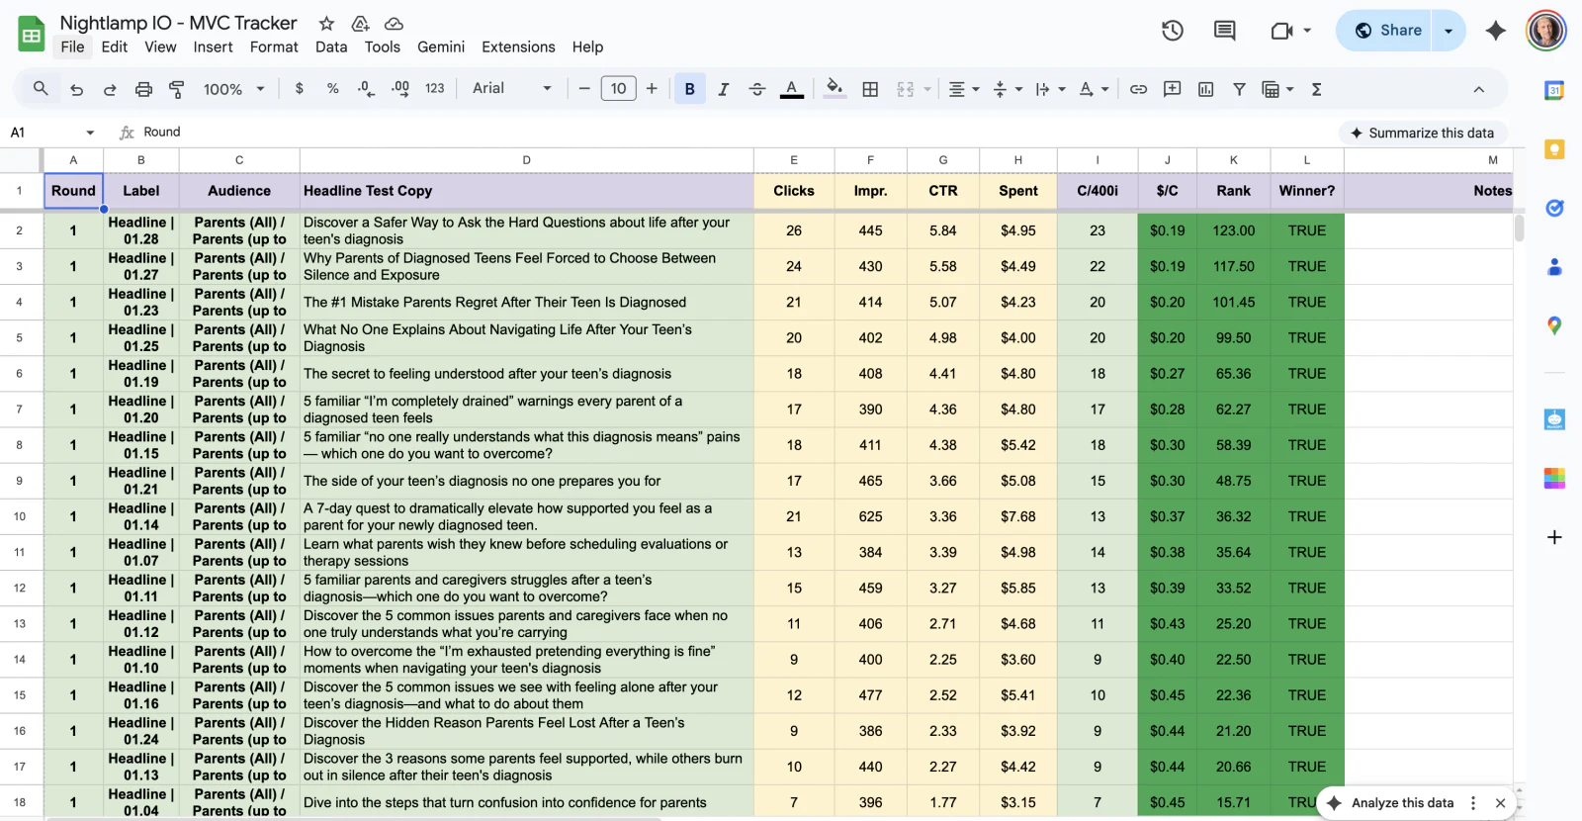Open version history clock icon
Screen dimensions: 1582x821
(1173, 31)
